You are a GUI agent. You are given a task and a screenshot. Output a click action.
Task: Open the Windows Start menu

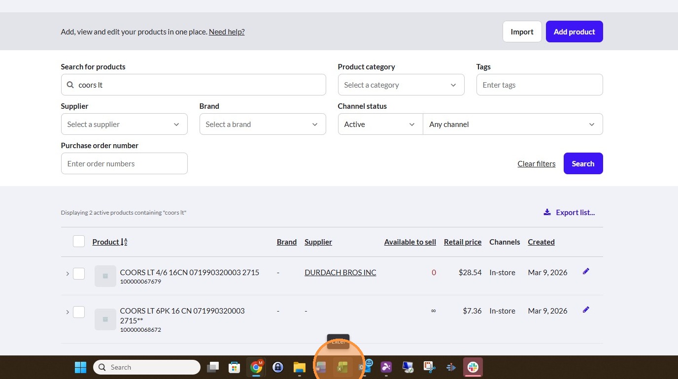tap(80, 367)
